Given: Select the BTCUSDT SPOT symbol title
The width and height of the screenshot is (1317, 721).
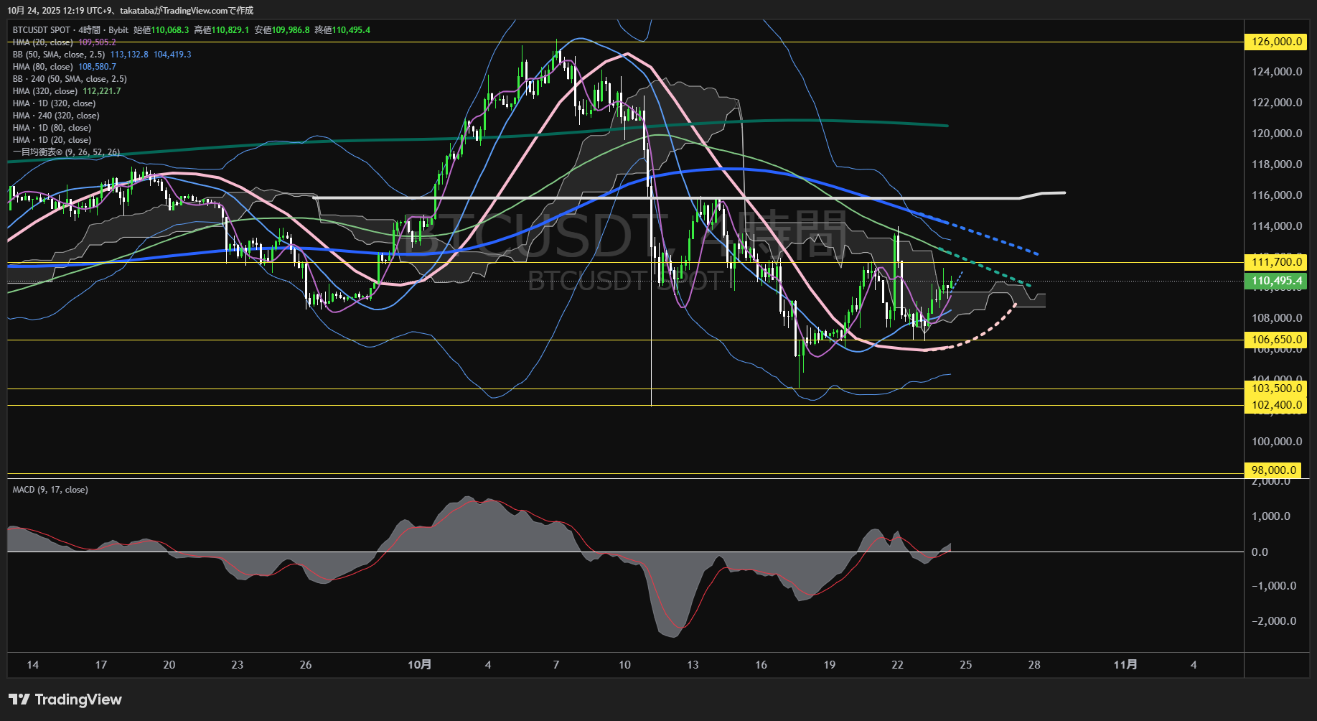Looking at the screenshot, I should click(x=42, y=30).
